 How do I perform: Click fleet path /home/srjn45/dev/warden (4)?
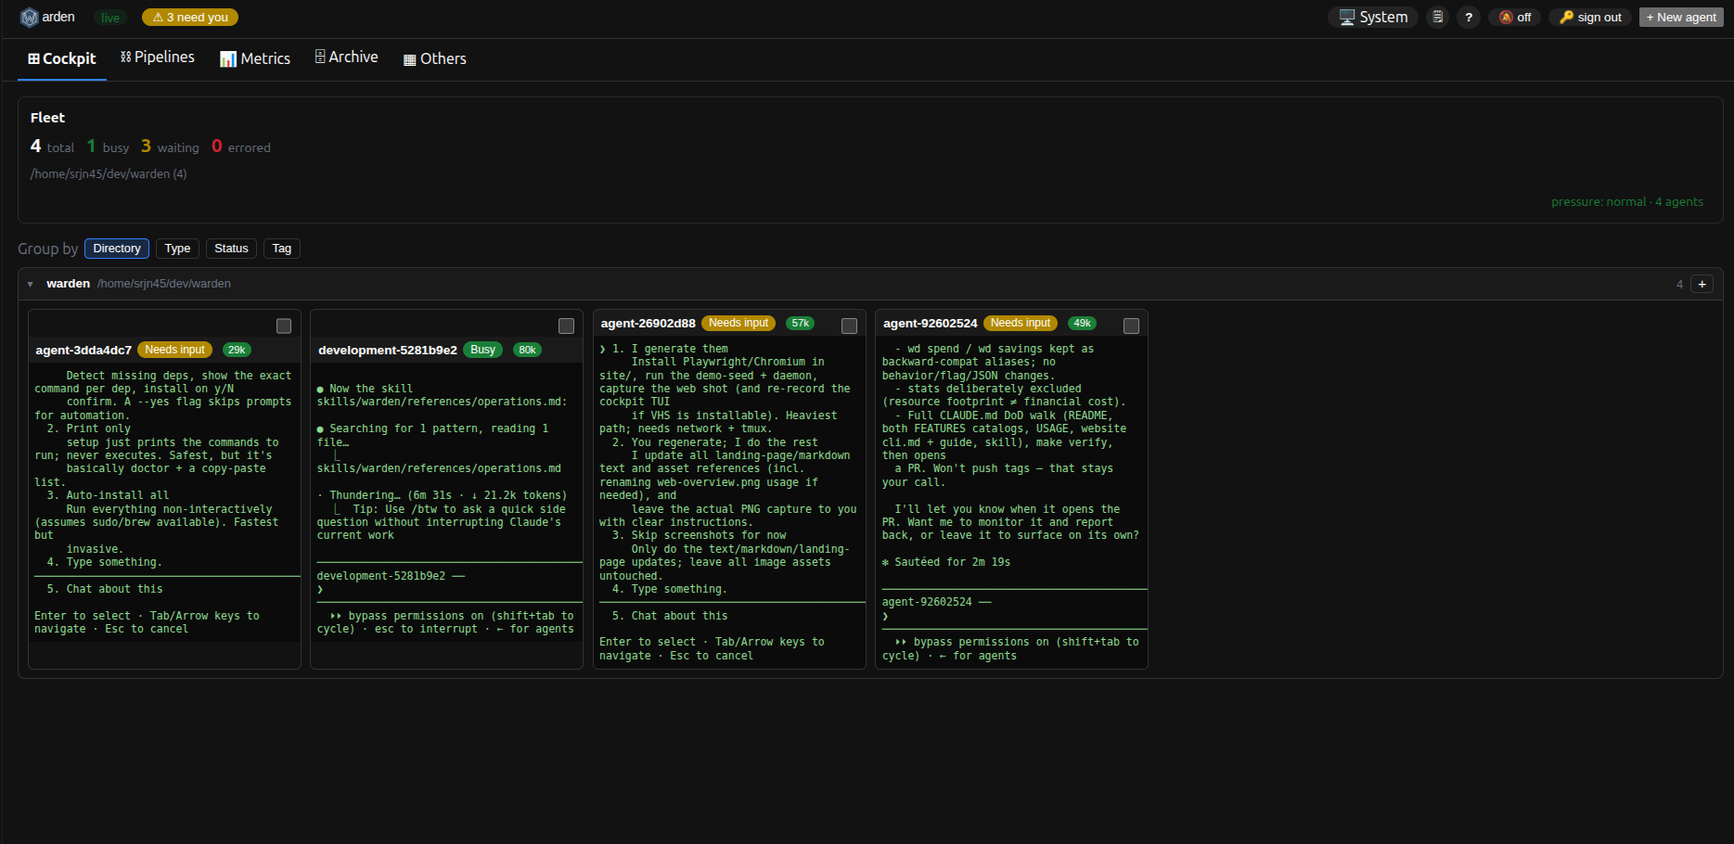pos(109,173)
